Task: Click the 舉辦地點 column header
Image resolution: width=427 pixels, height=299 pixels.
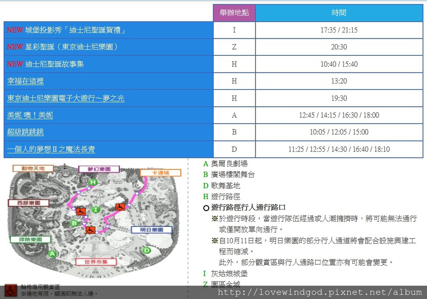Action: click(234, 13)
